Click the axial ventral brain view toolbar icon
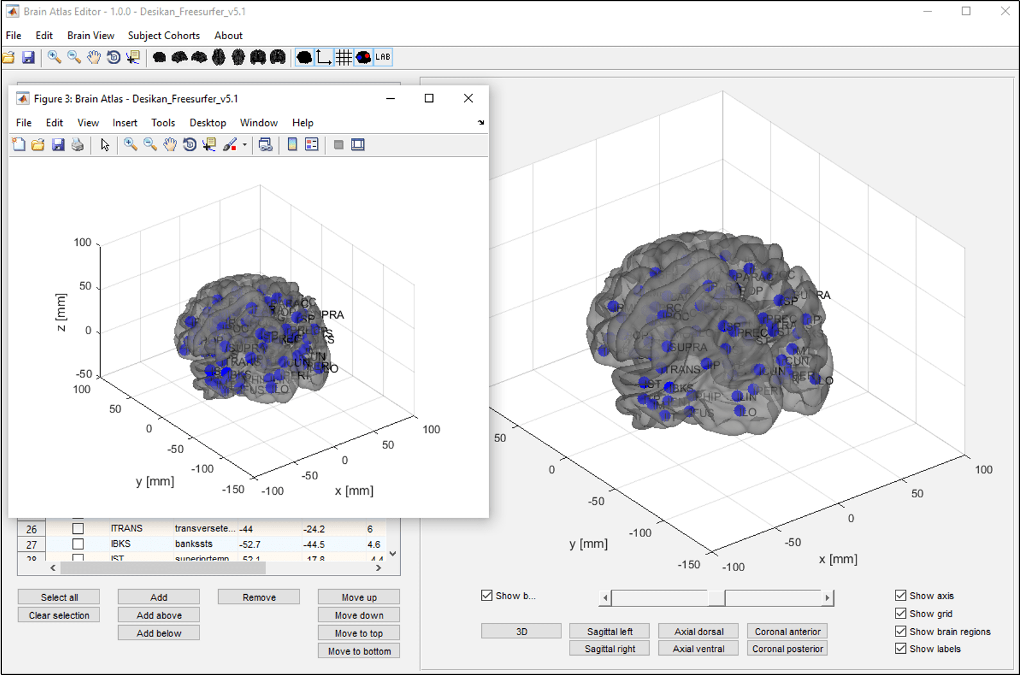Image resolution: width=1020 pixels, height=675 pixels. tap(238, 58)
